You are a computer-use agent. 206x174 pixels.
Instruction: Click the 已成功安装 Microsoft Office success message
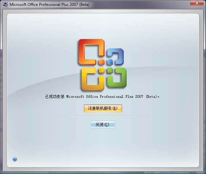coord(102,97)
